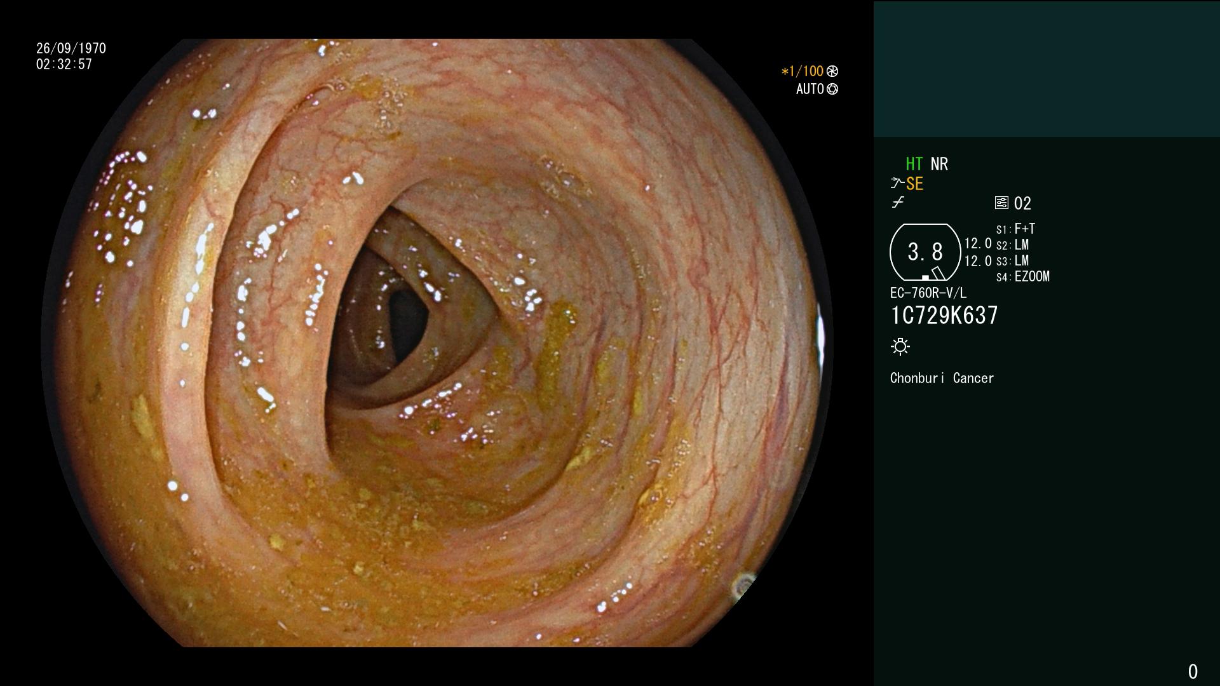Select the NR indicator
Image resolution: width=1220 pixels, height=686 pixels.
(939, 164)
